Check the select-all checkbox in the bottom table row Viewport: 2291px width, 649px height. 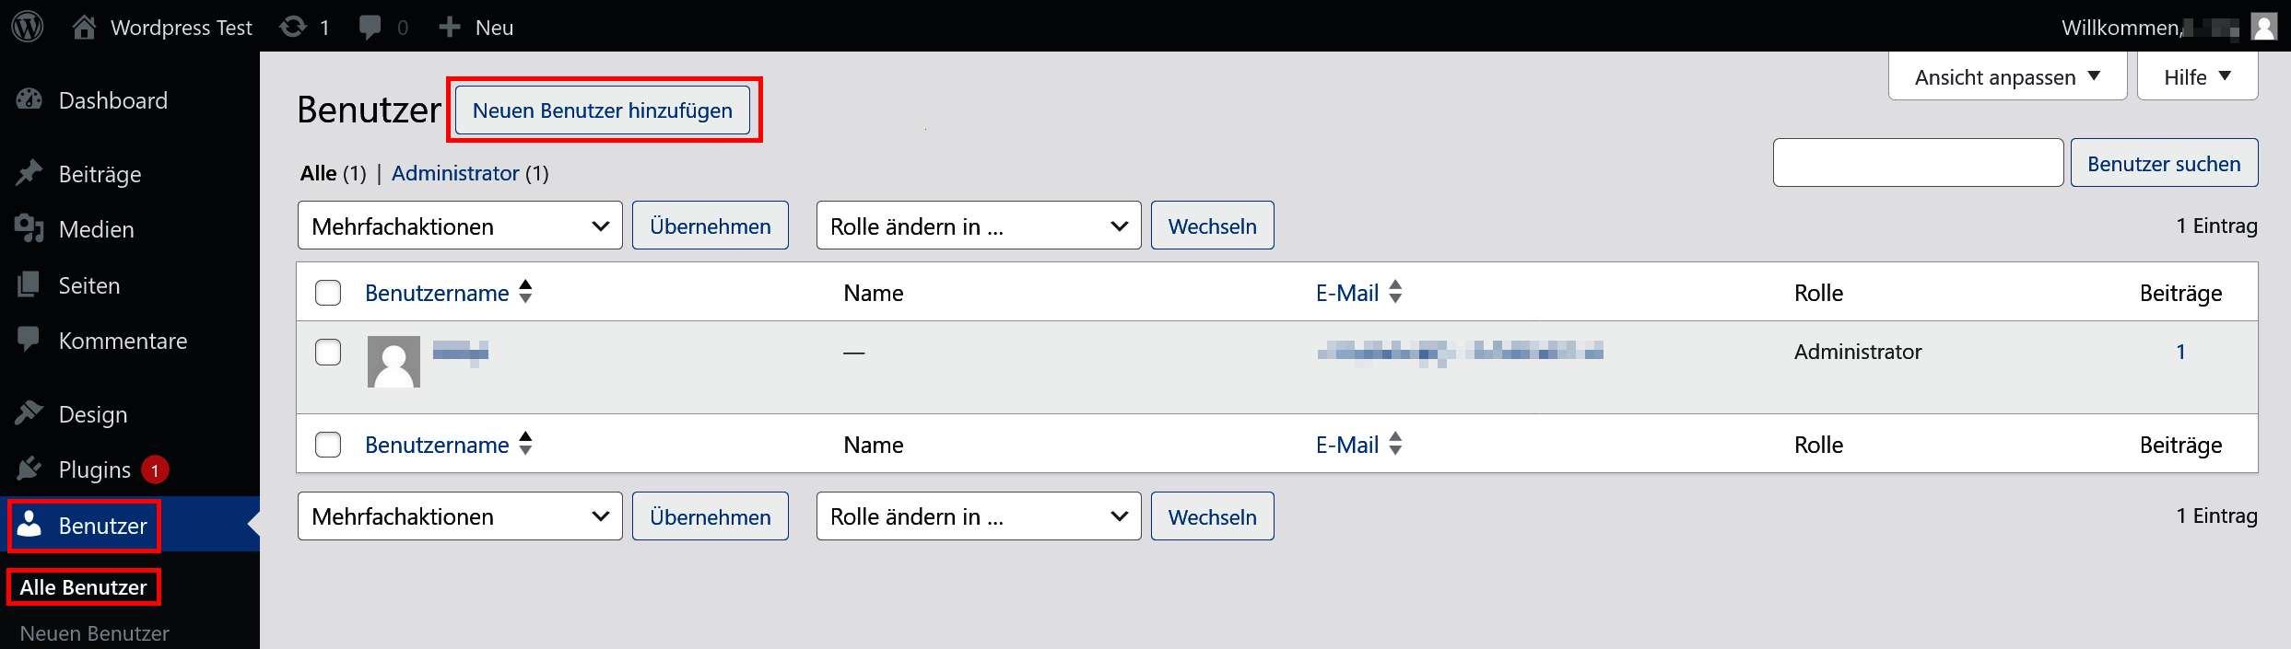[328, 444]
